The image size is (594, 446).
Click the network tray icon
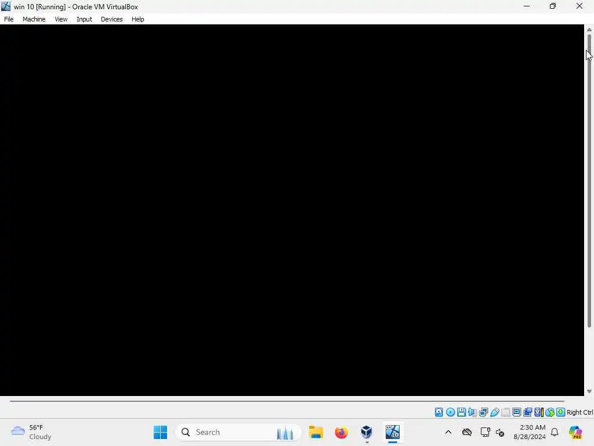(485, 432)
